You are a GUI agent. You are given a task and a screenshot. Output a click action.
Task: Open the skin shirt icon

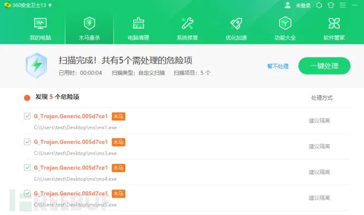(331, 5)
